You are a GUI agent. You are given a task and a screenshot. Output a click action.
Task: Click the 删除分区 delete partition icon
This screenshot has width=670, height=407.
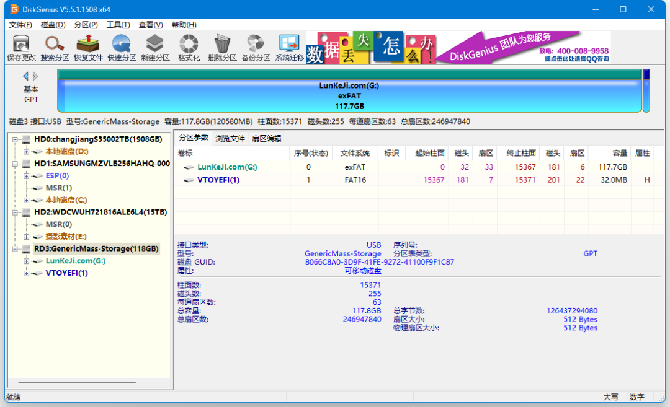(222, 48)
